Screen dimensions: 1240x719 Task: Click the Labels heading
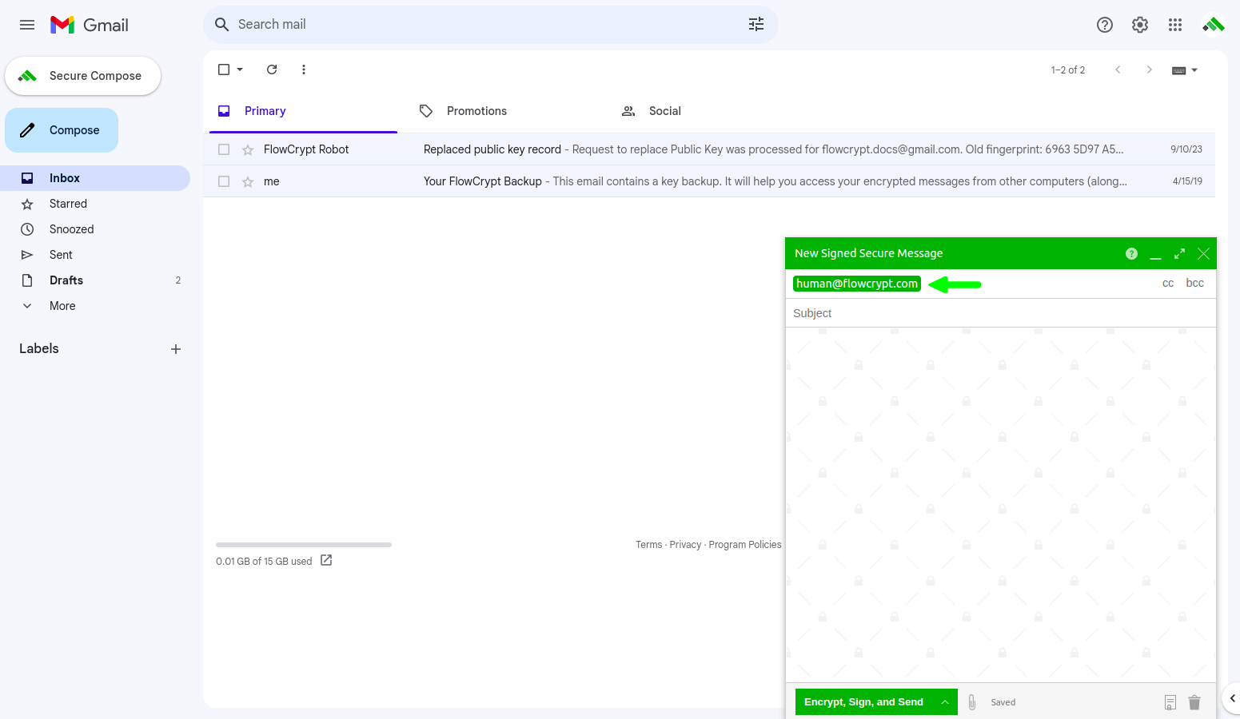pyautogui.click(x=39, y=348)
